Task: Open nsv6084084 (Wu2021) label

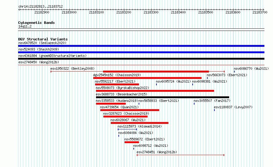Action: pyautogui.click(x=136, y=133)
